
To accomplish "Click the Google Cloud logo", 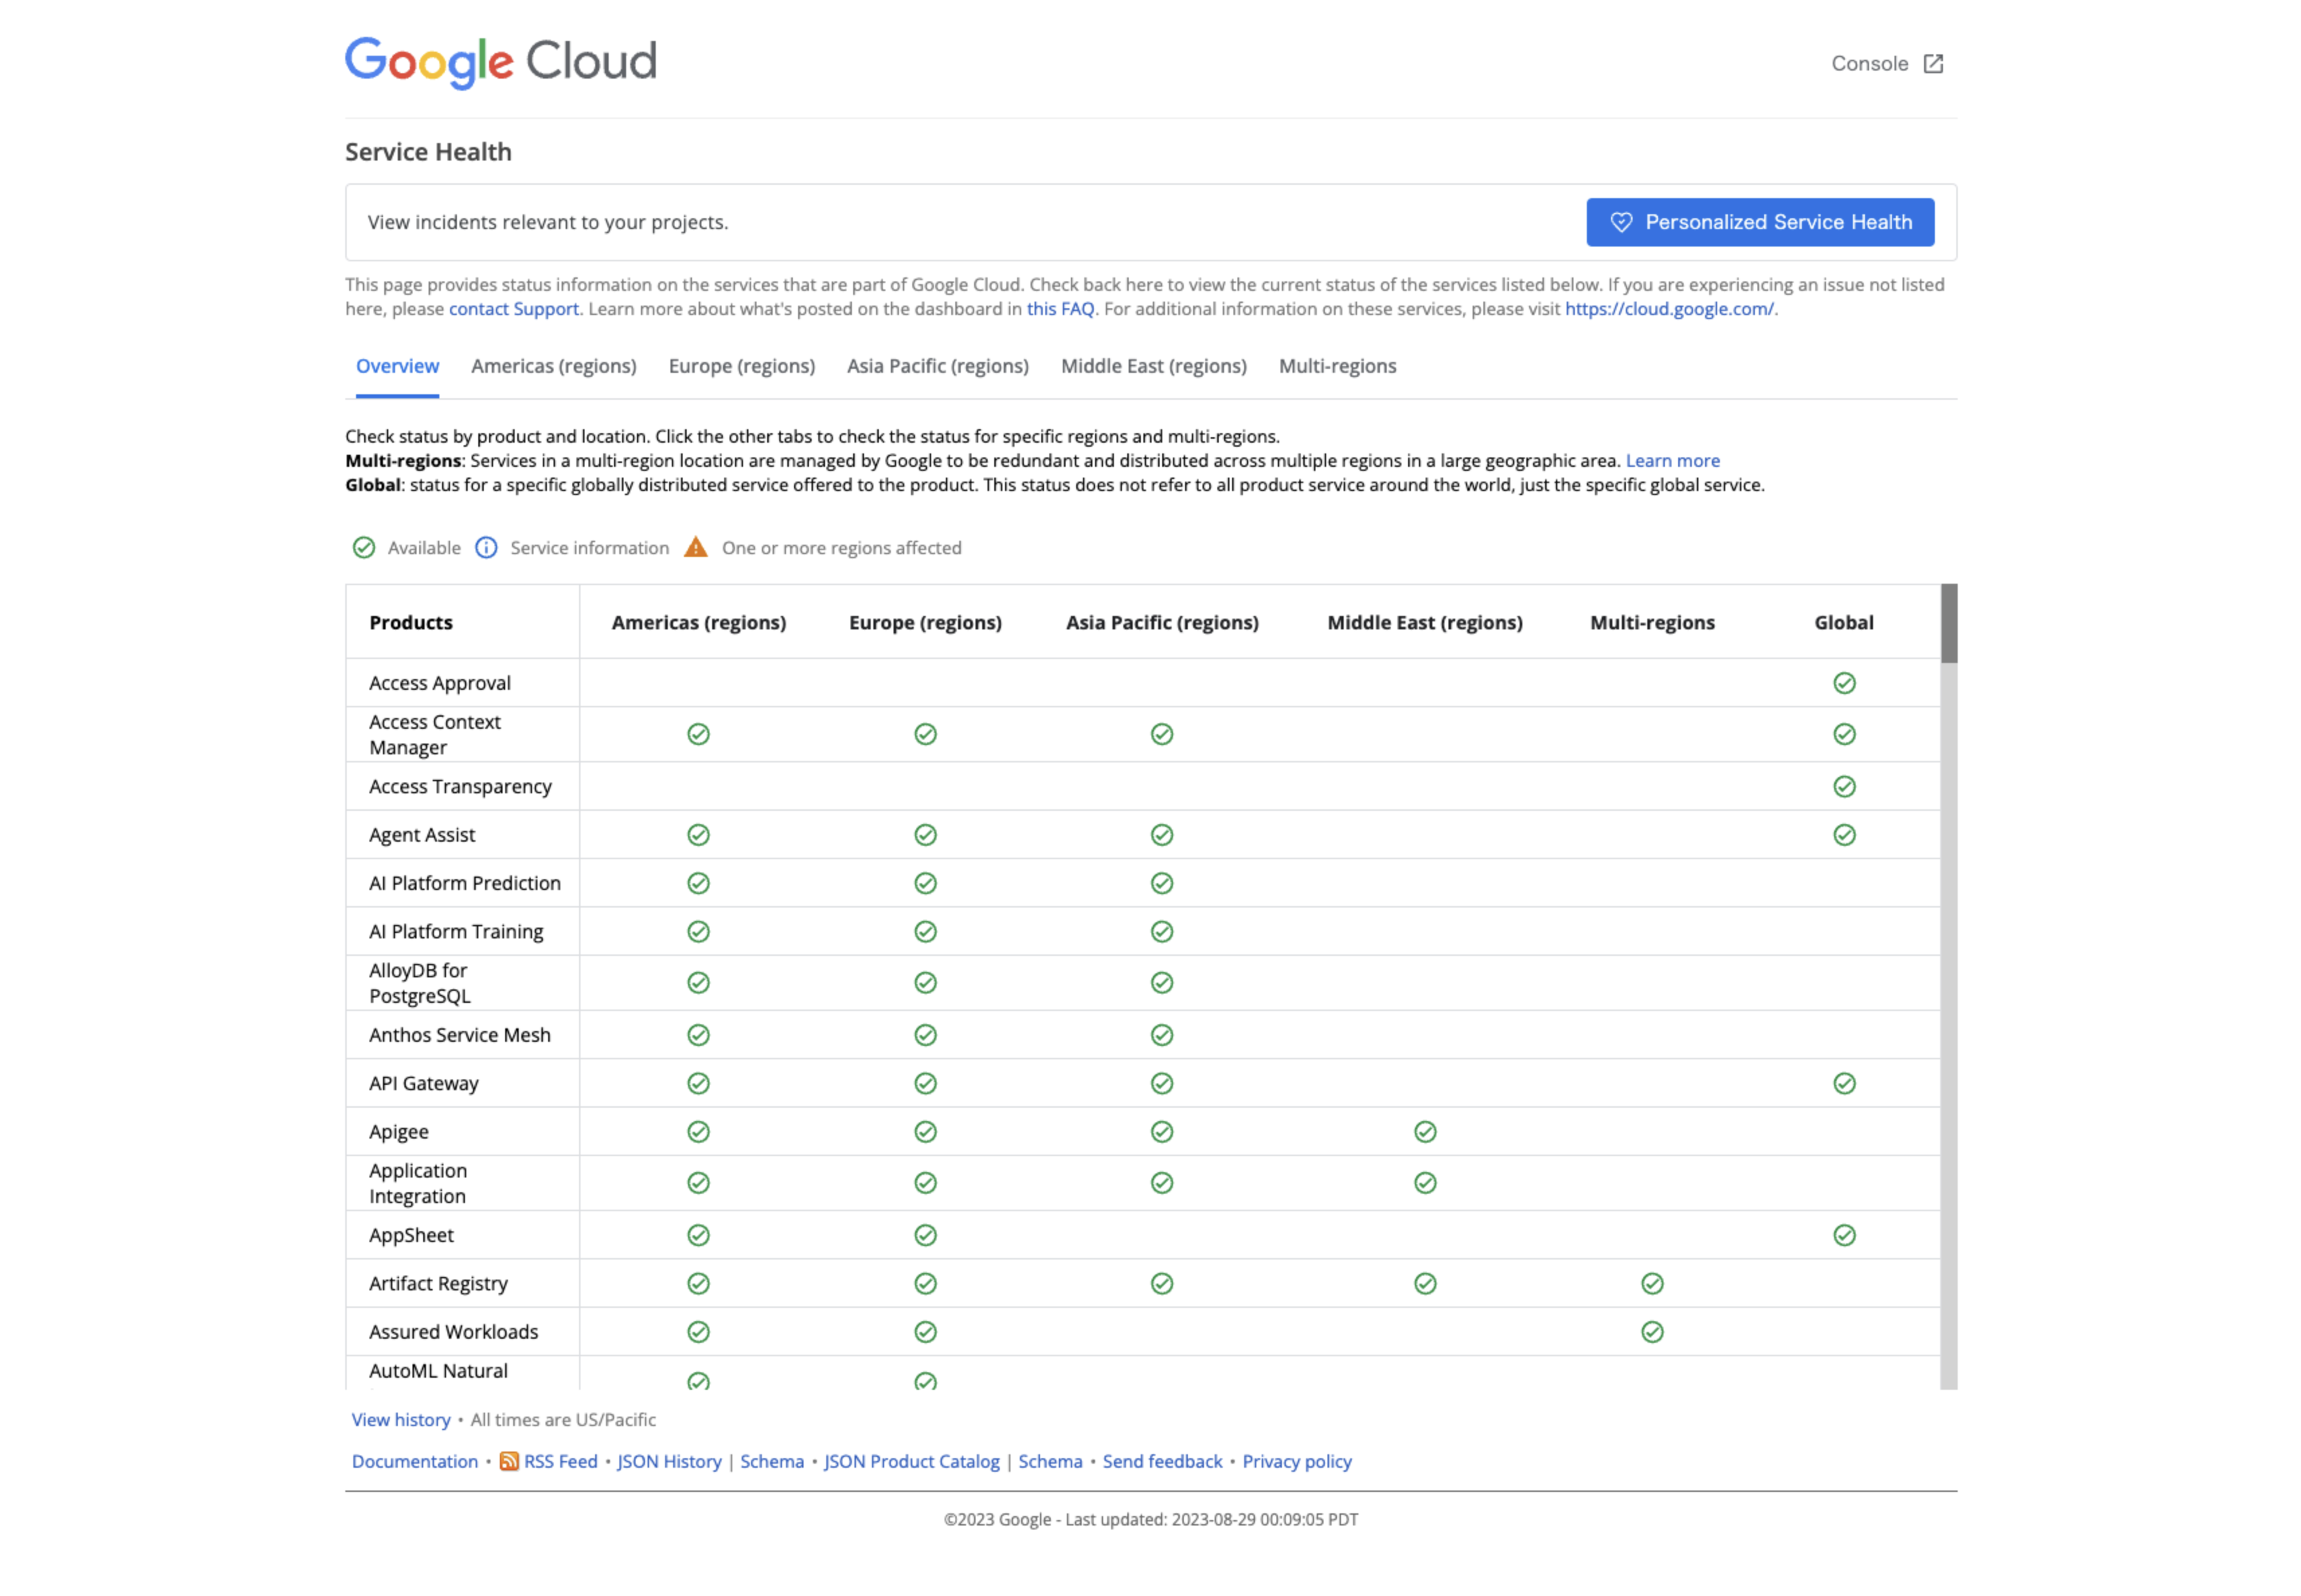I will [500, 62].
